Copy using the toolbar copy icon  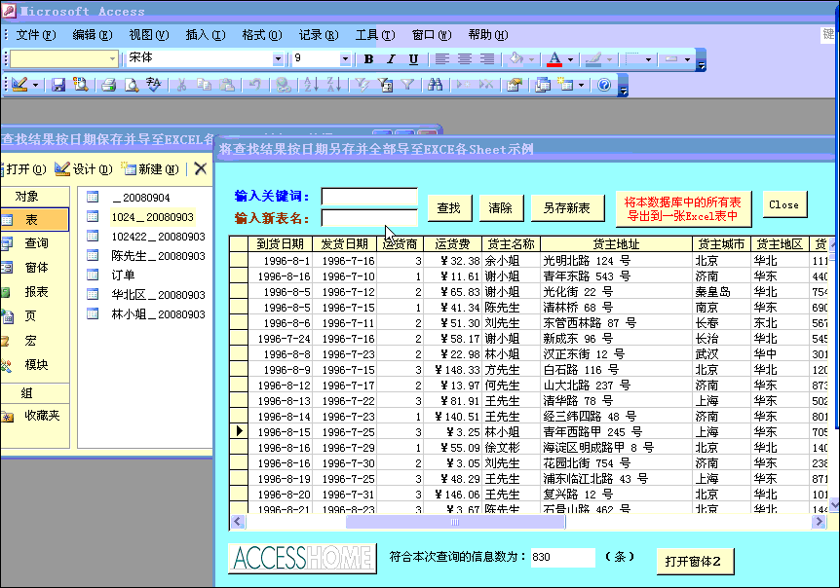tap(204, 85)
